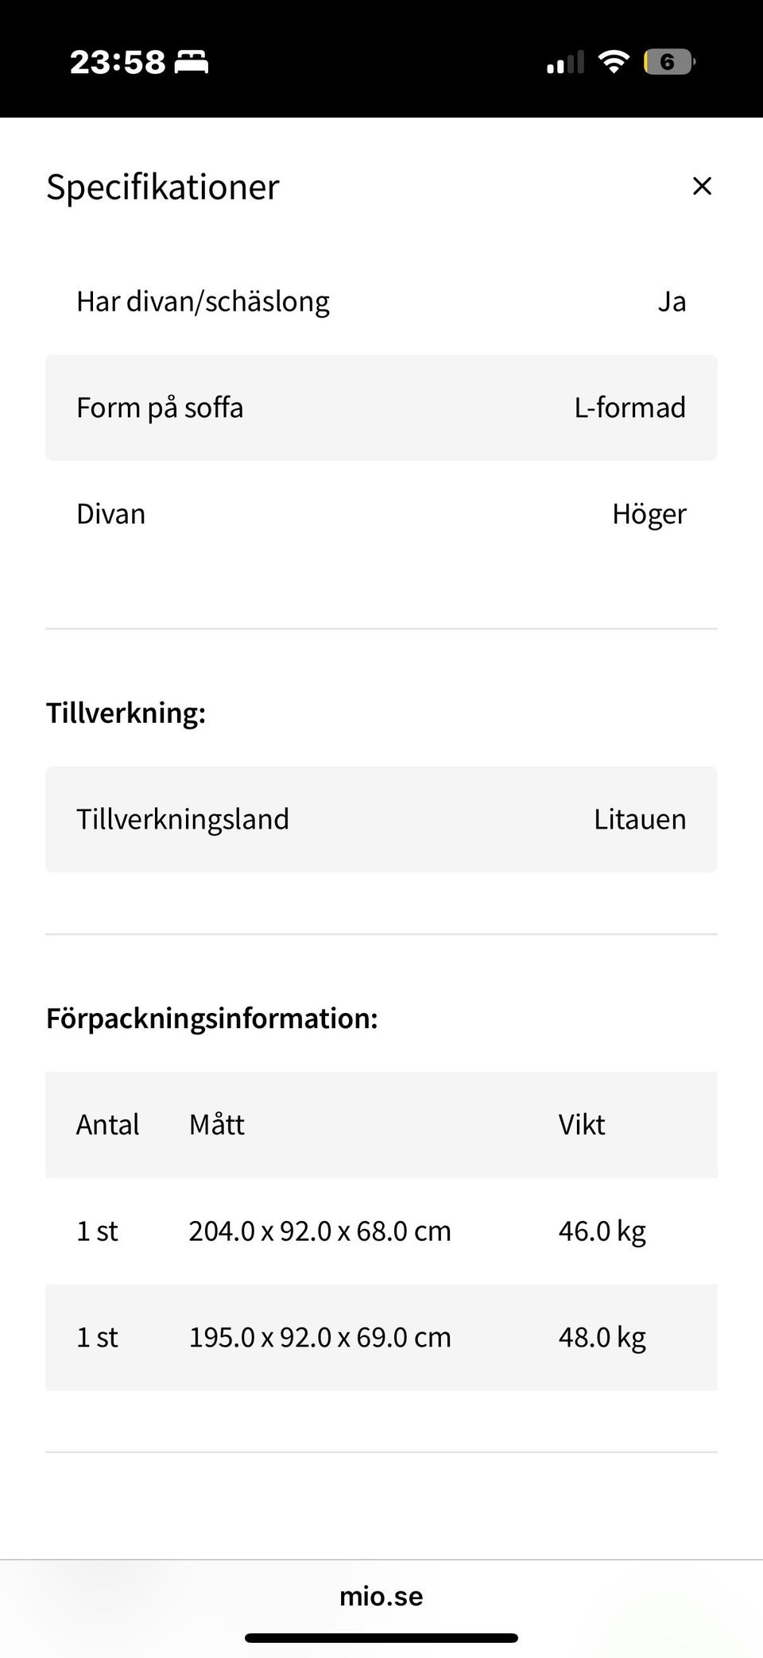Tap the Förpackningsinformation heading
Image resolution: width=763 pixels, height=1658 pixels.
click(211, 1018)
